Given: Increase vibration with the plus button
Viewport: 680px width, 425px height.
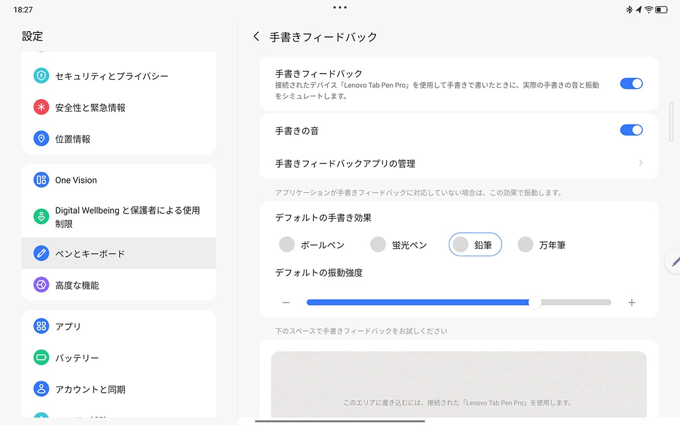Looking at the screenshot, I should pos(632,302).
